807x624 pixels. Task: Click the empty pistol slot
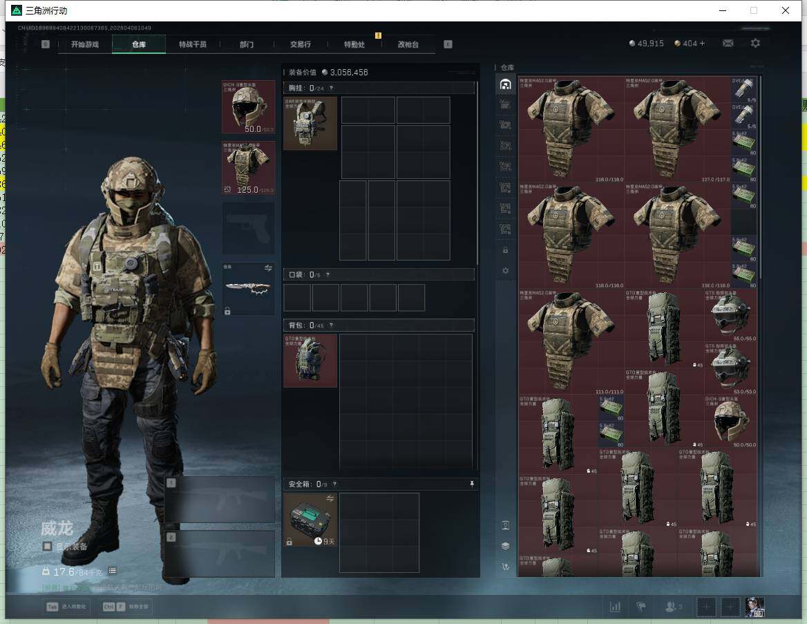(x=249, y=228)
